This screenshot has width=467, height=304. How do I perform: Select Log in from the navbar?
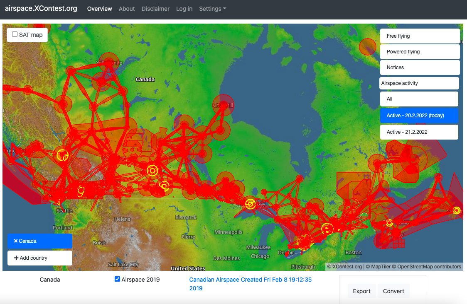[x=184, y=9]
